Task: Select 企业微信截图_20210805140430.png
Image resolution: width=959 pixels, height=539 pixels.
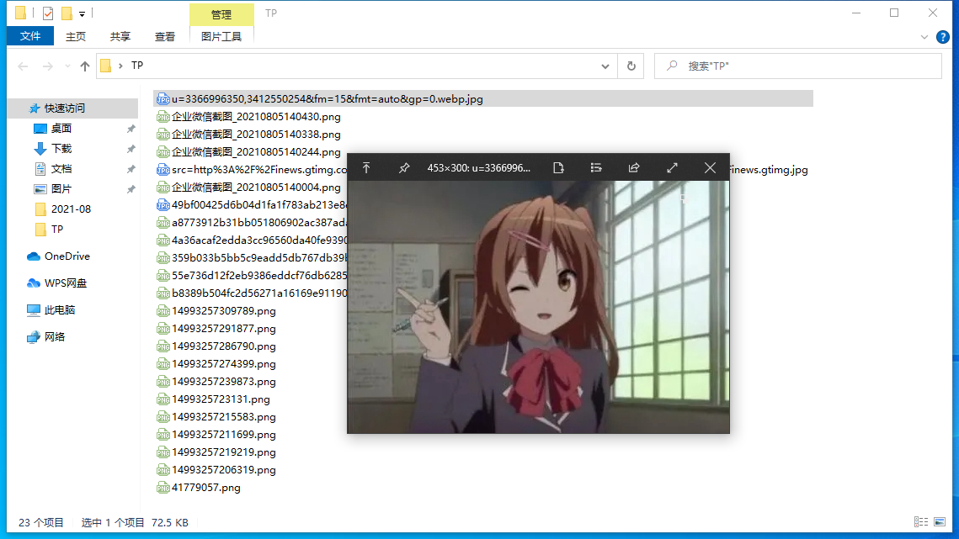Action: point(256,117)
